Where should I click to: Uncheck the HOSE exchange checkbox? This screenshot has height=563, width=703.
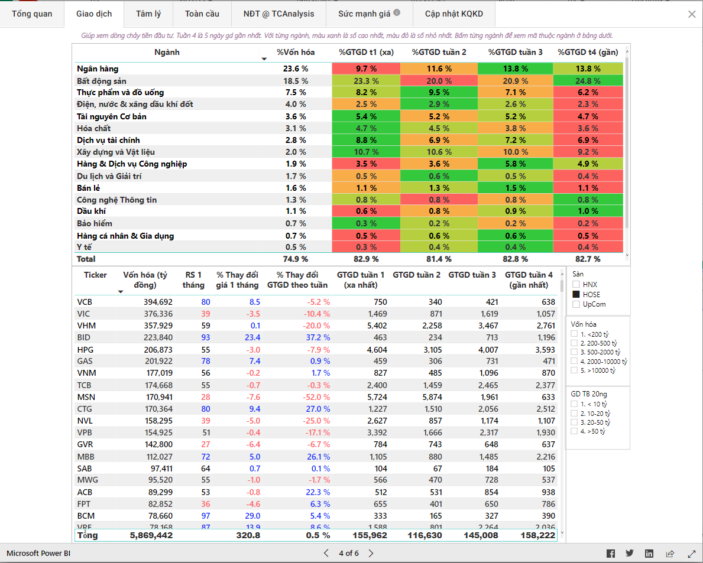coord(575,294)
